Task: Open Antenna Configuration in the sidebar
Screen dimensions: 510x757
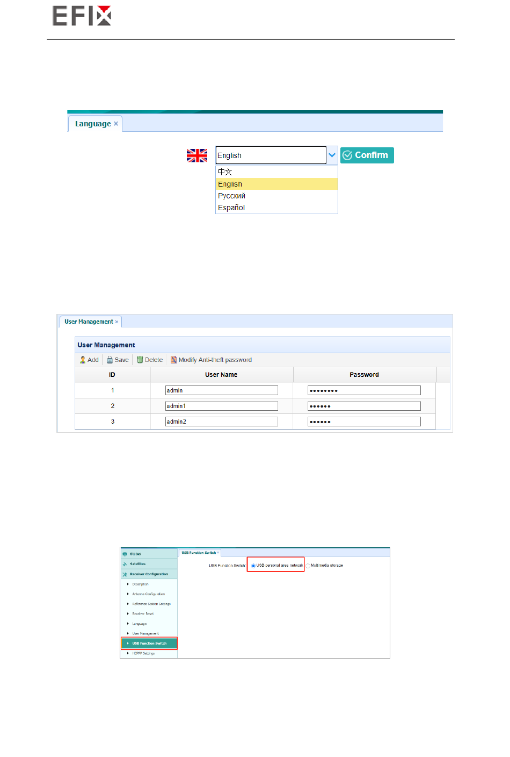Action: (148, 594)
